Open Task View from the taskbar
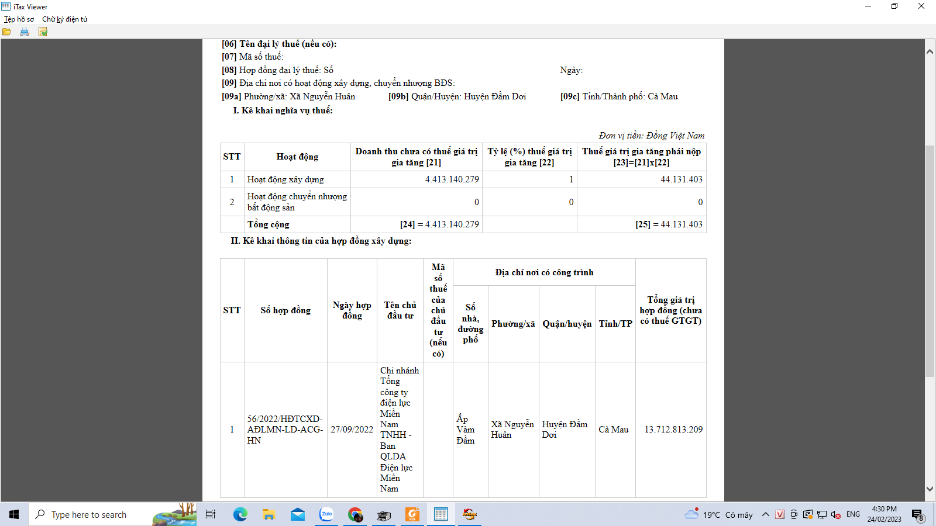Screen dimensions: 936x526 pos(211,514)
